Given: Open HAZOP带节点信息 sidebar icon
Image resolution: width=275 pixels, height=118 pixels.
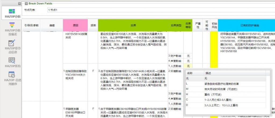Looking at the screenshot, I should 12,43.
